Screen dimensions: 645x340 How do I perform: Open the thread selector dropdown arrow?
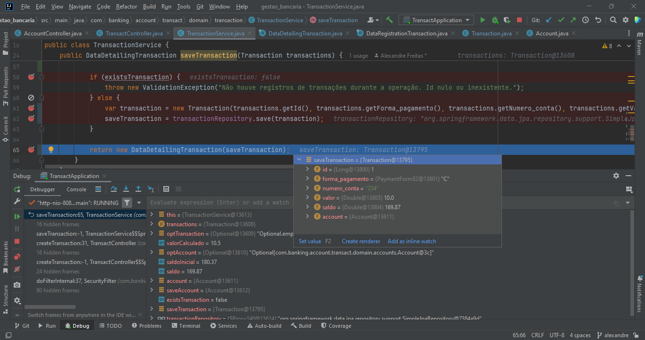(x=139, y=203)
